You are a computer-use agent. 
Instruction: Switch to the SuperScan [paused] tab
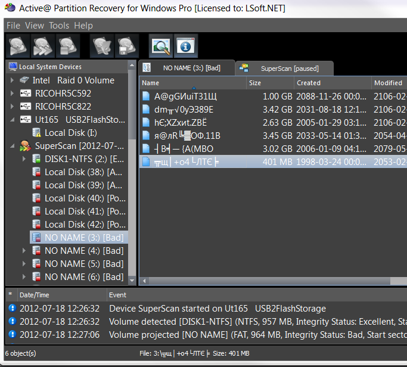tap(284, 69)
